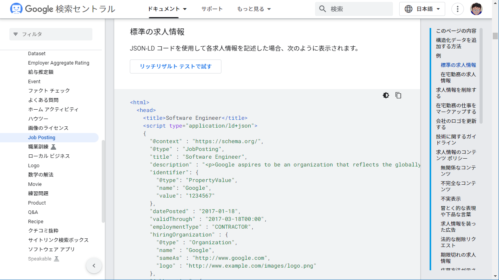Screen dimensions: 499x280
Task: Click the beaker icon beside 職業訓練
Action: coord(53,147)
